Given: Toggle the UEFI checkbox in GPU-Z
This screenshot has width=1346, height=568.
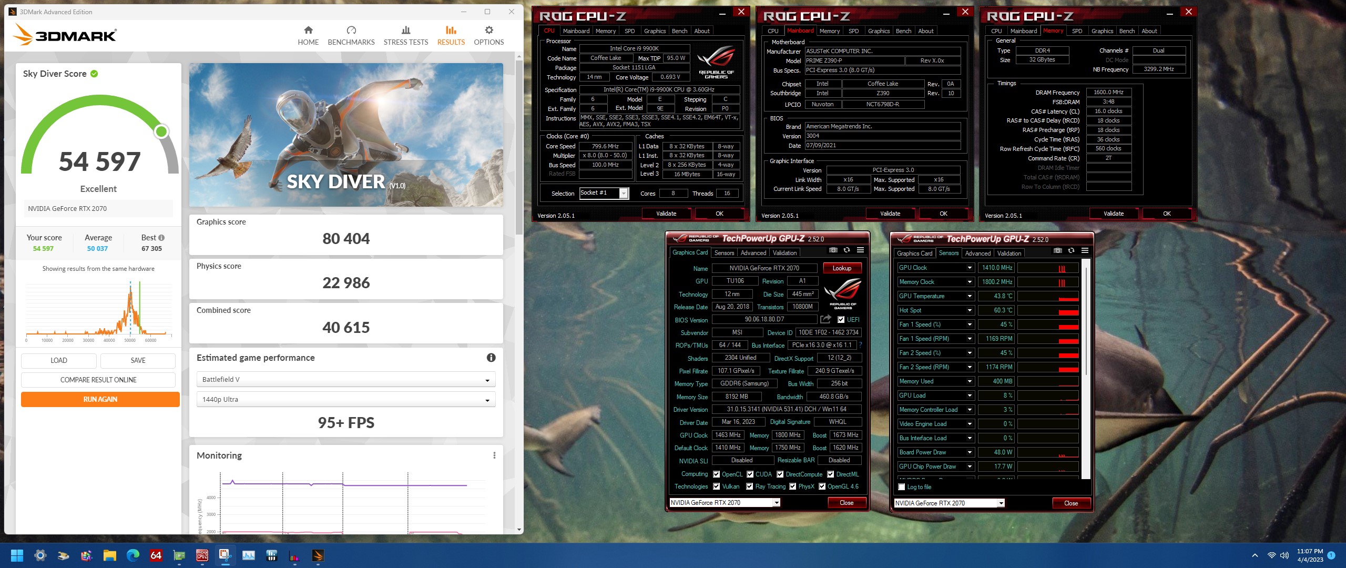Looking at the screenshot, I should click(x=841, y=320).
